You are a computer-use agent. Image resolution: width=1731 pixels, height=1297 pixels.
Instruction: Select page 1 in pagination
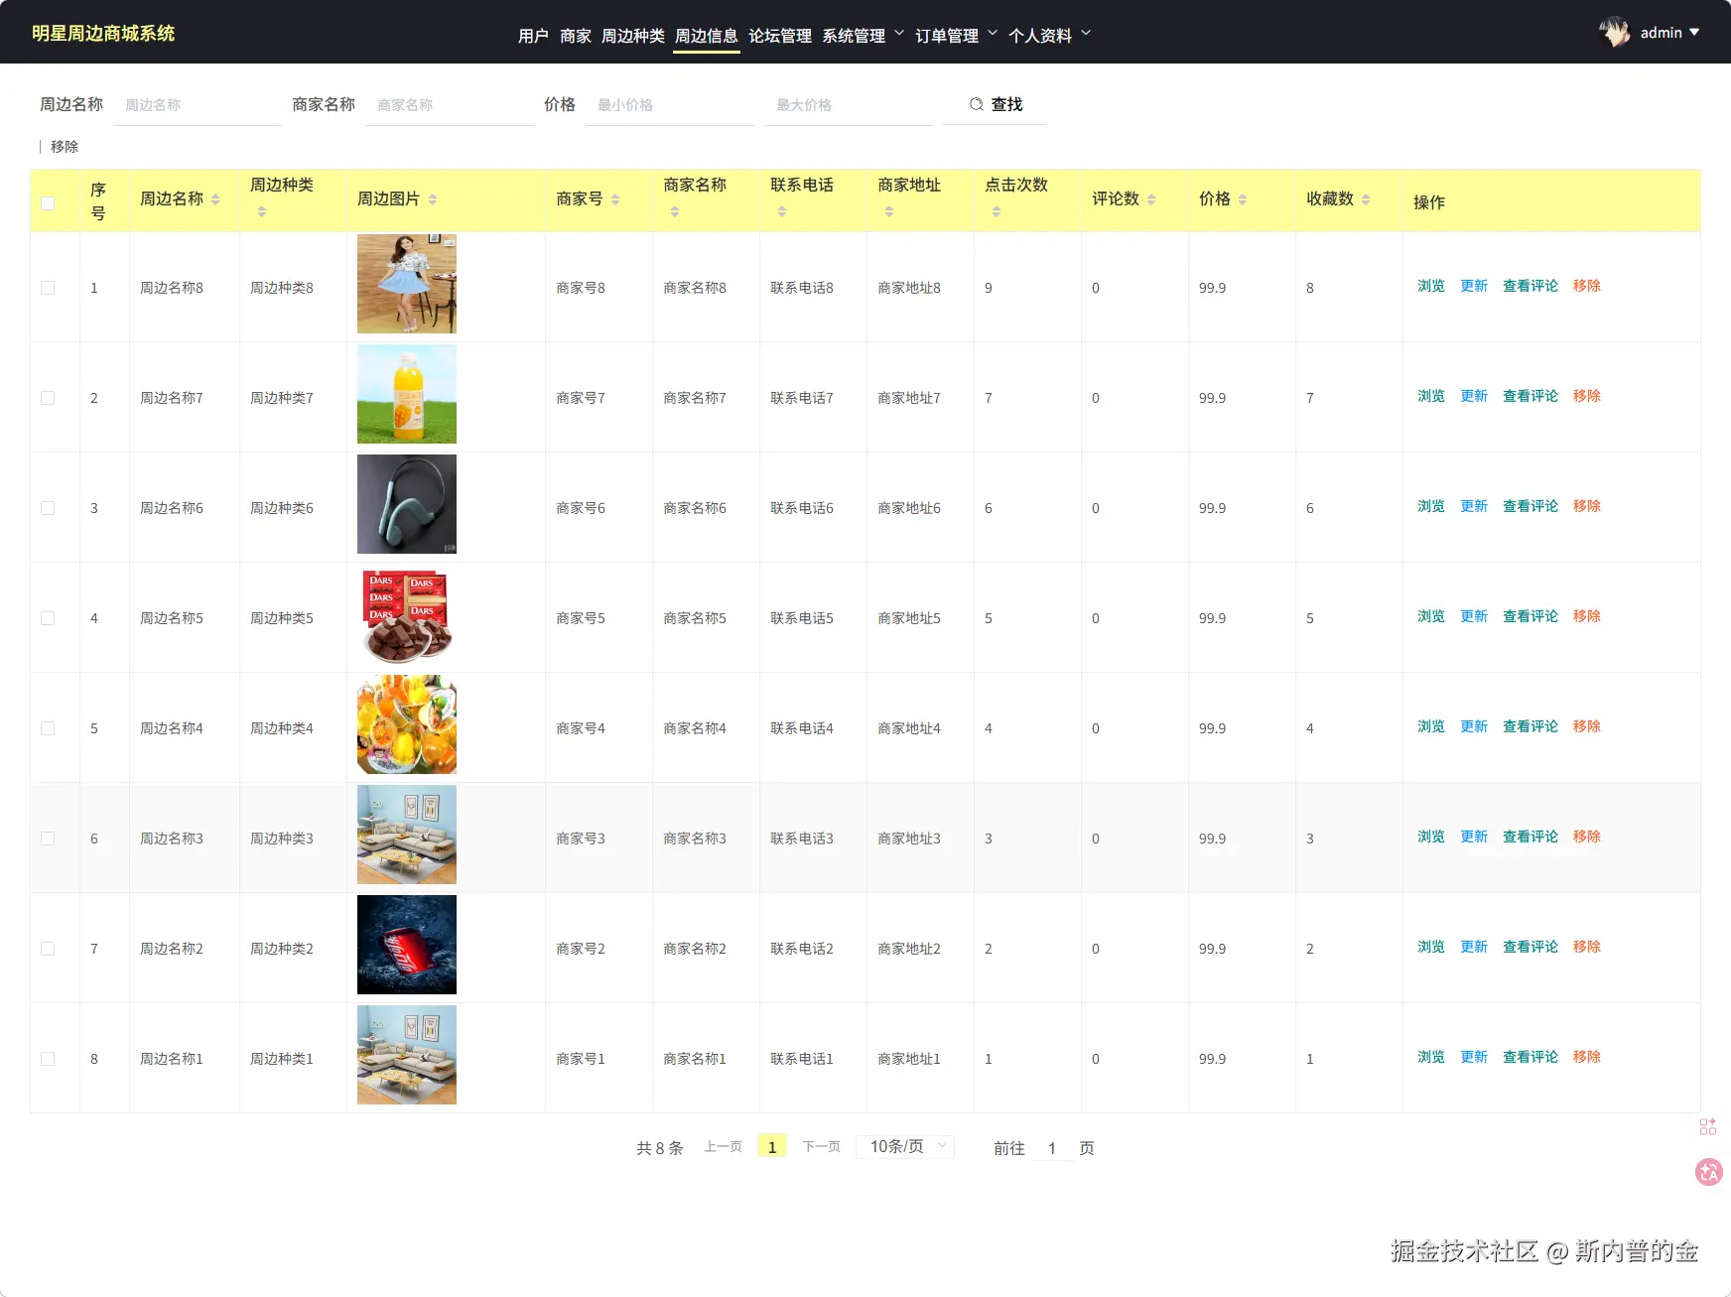(772, 1146)
